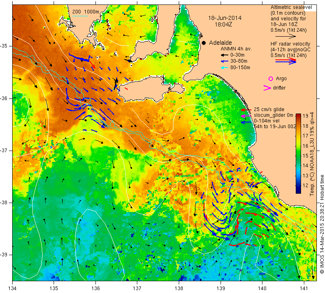Click the magenta Argo circle symbol

pyautogui.click(x=271, y=79)
